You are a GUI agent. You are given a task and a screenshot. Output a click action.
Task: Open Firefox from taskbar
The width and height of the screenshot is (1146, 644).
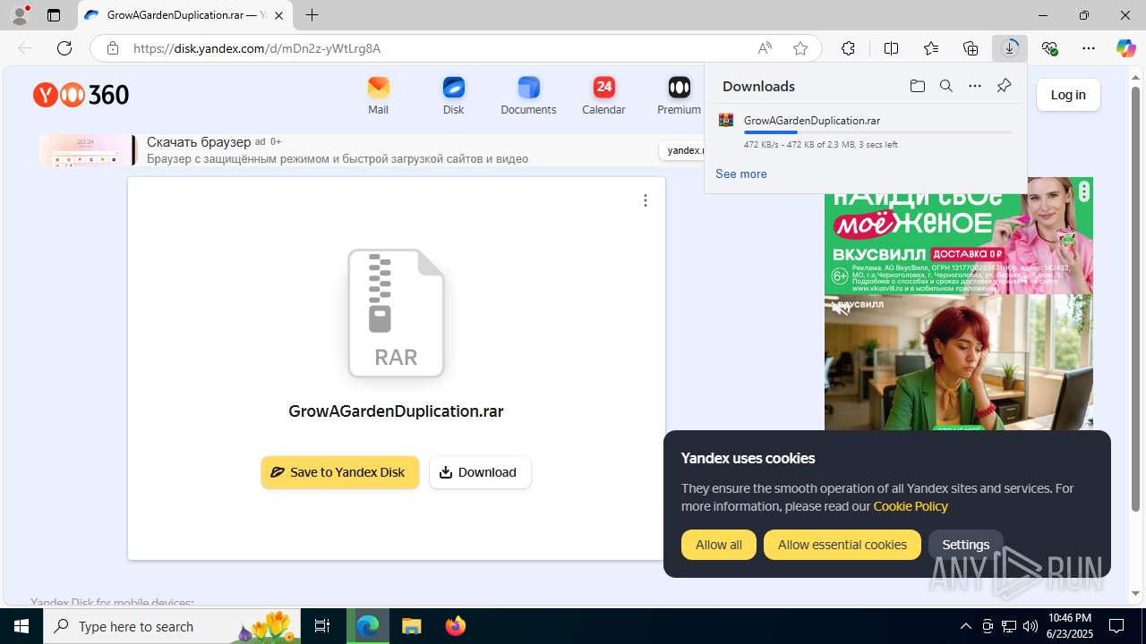(455, 626)
